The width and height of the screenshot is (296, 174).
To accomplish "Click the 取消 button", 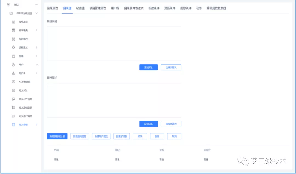I will tap(174, 136).
